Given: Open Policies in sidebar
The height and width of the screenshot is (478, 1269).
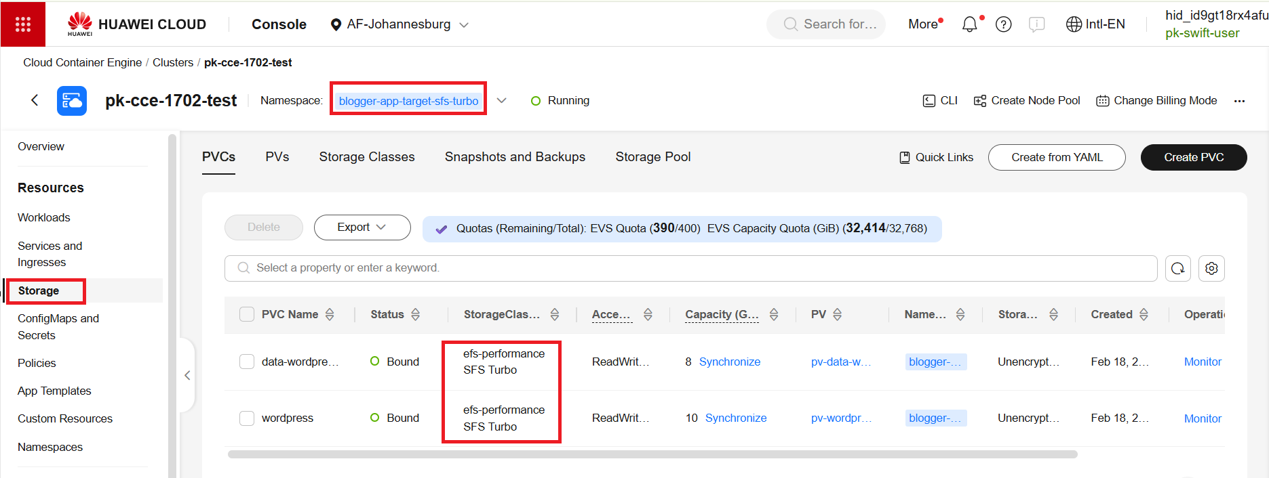Looking at the screenshot, I should click(x=37, y=363).
